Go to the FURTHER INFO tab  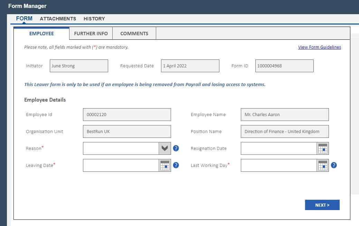tap(91, 34)
